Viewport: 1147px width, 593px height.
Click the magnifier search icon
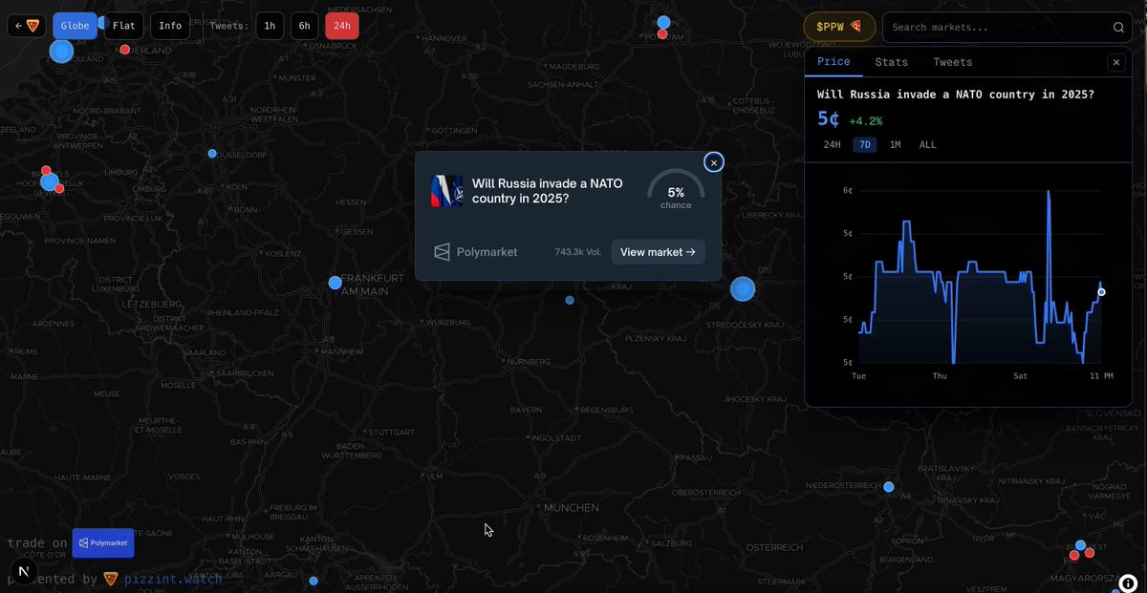1118,27
